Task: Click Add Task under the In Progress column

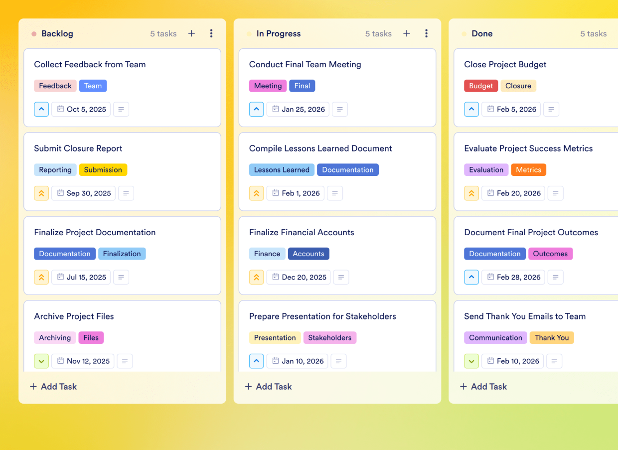Action: (268, 386)
